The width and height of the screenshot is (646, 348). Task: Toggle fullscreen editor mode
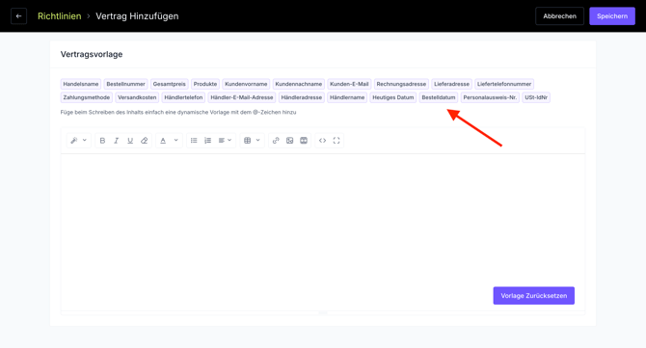coord(336,141)
